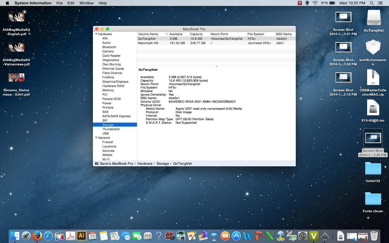This screenshot has width=389, height=243.
Task: Select Memory in the sidebar
Action: 108,90
